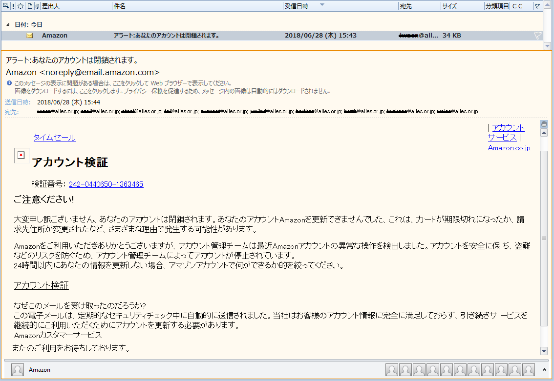Click the reading pane scrollbar thumb
This screenshot has height=381, width=554.
point(544,239)
